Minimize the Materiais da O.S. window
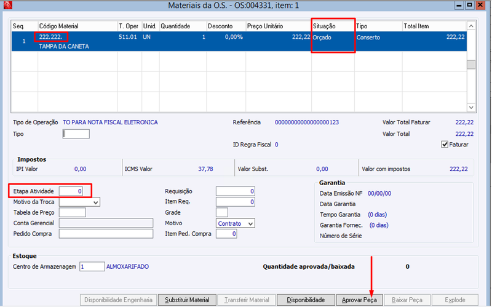492x307 pixels. 459,5
